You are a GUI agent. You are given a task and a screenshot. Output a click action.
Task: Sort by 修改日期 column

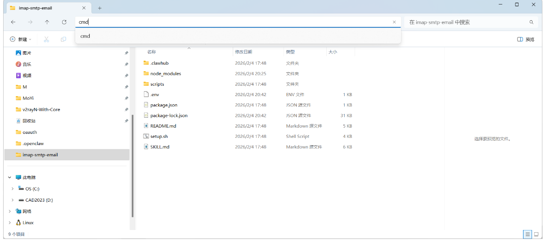pyautogui.click(x=244, y=52)
